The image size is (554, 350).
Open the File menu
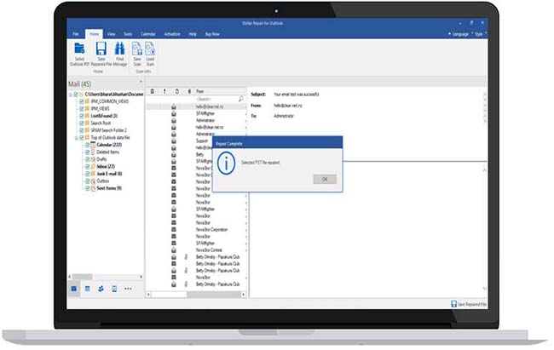[76, 34]
